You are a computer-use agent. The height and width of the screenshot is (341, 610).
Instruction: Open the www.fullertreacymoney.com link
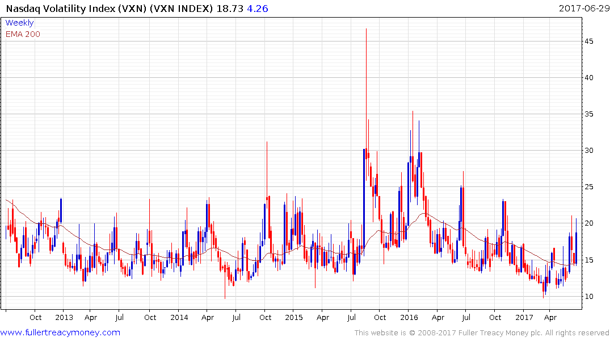coord(60,332)
